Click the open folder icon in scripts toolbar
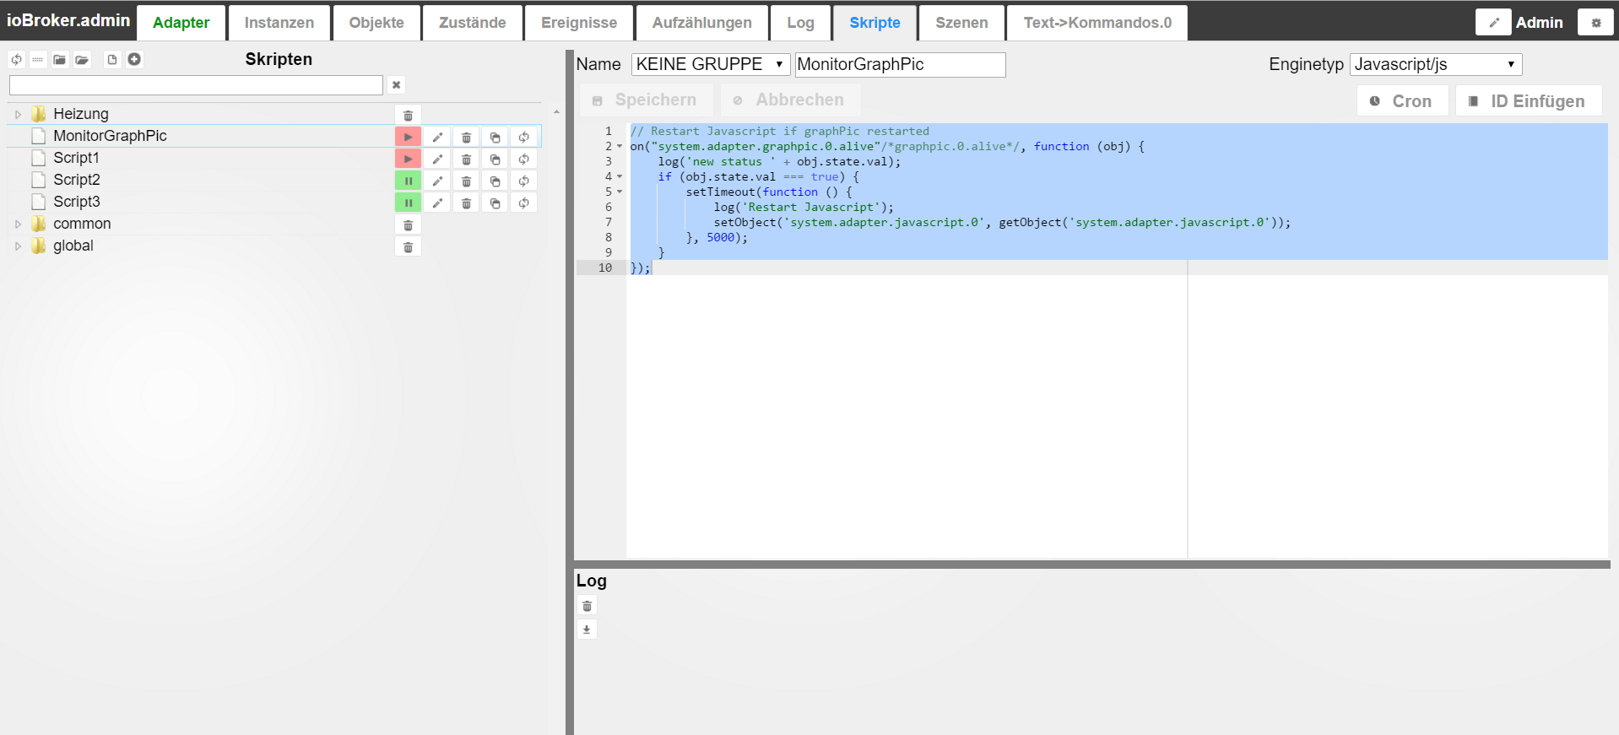The height and width of the screenshot is (735, 1619). (82, 60)
